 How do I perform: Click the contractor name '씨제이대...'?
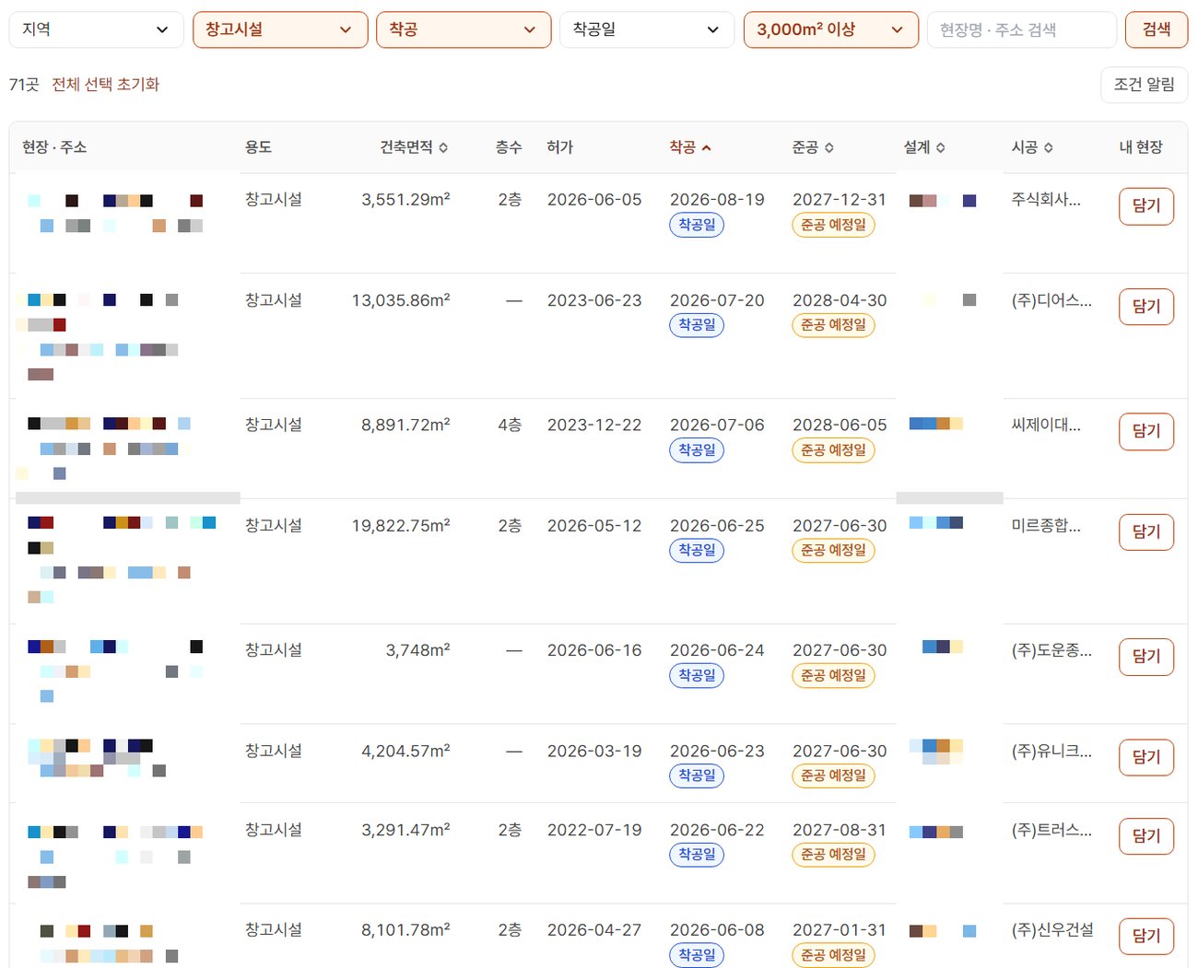1046,425
